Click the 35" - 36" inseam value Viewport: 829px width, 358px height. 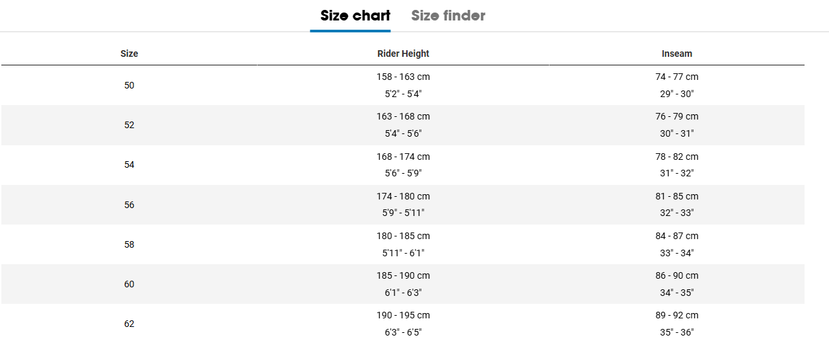pos(677,332)
